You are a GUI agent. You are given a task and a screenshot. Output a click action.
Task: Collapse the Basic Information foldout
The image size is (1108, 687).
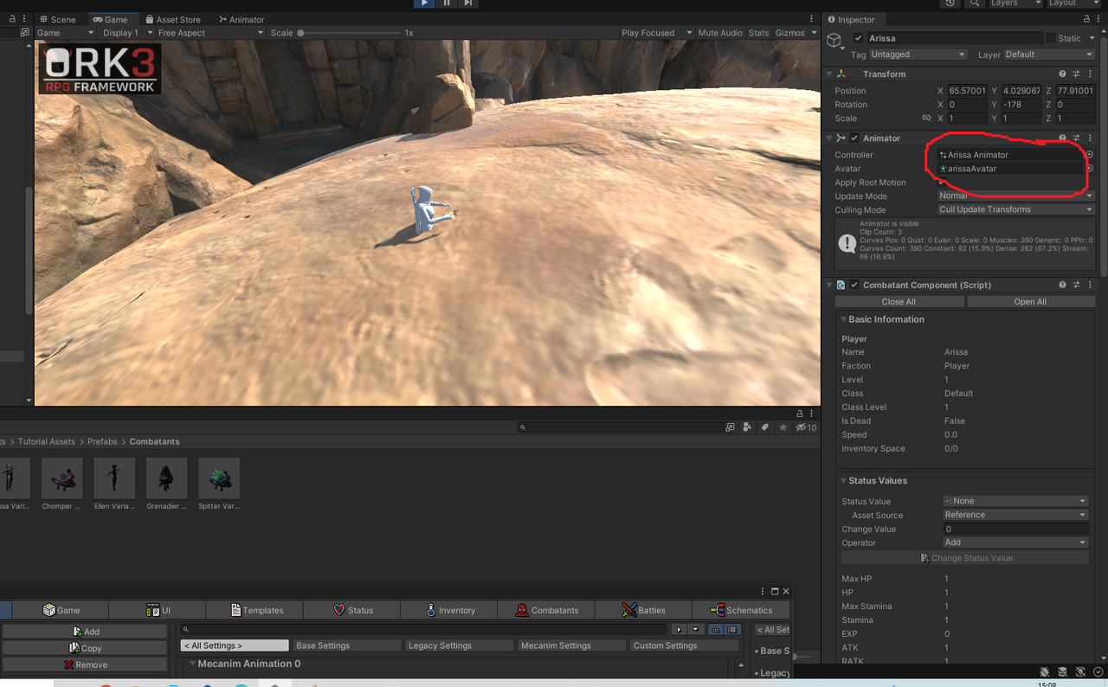[844, 319]
